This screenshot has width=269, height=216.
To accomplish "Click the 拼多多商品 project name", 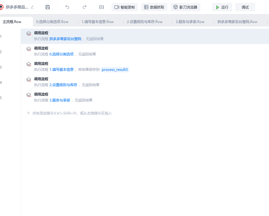I will coord(17,7).
